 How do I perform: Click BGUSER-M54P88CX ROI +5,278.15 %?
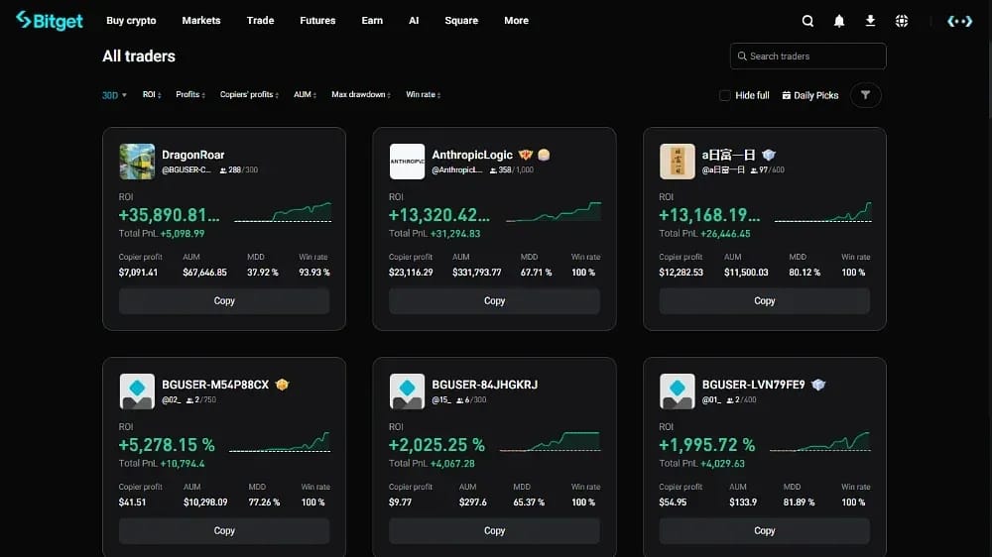coord(167,445)
